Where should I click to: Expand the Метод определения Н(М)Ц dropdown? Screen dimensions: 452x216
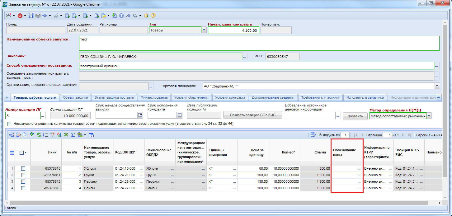pos(429,116)
